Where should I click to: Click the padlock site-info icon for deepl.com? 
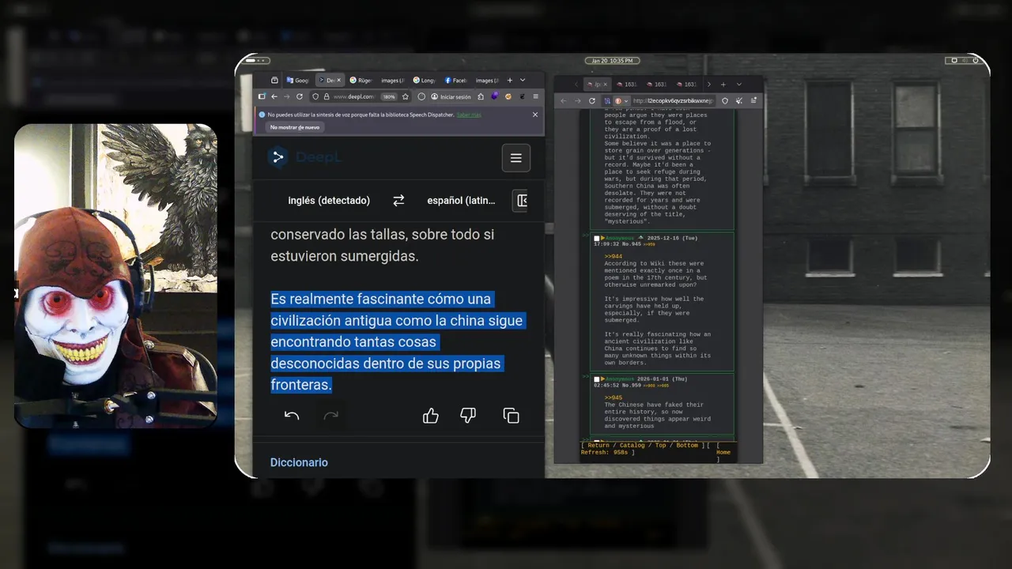(x=327, y=96)
